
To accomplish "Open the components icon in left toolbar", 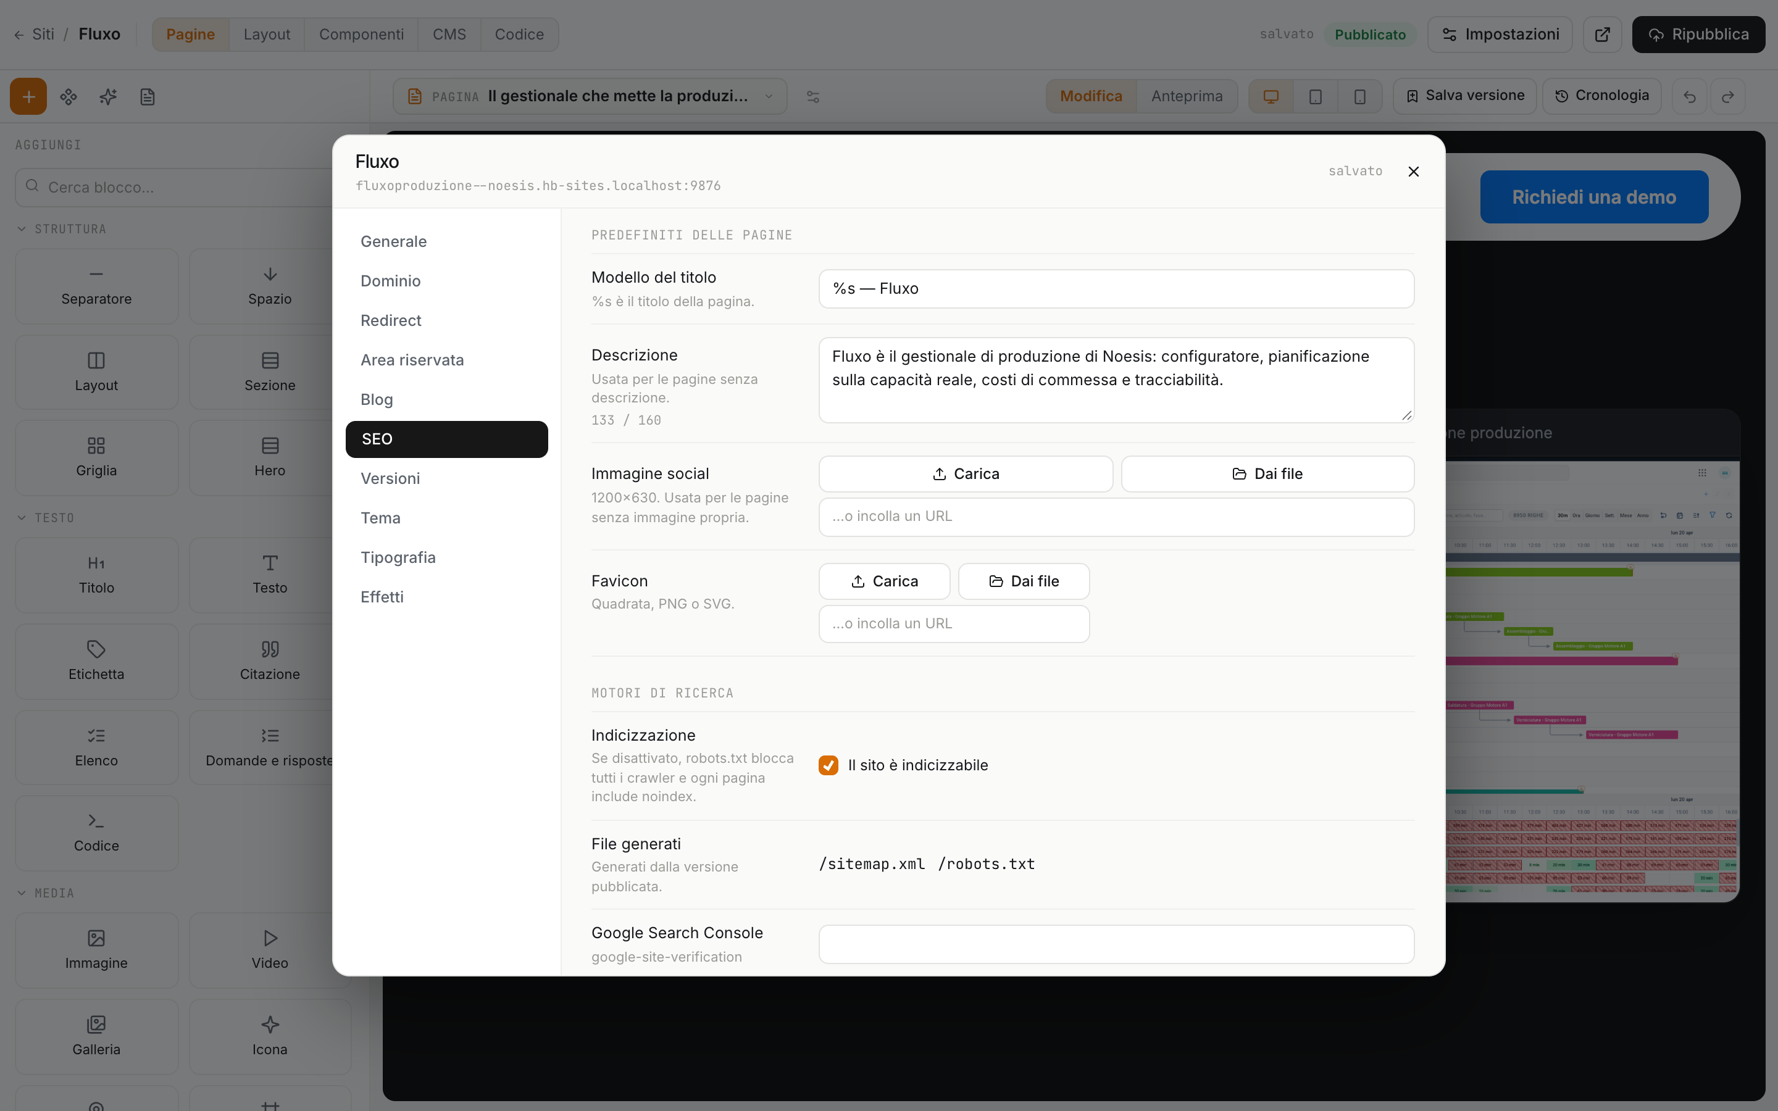I will click(69, 96).
